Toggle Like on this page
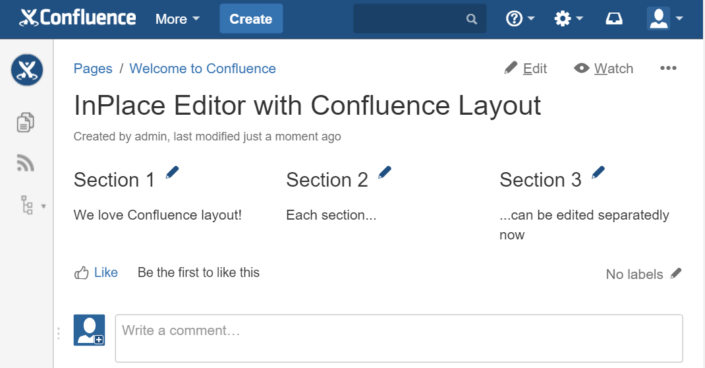This screenshot has height=368, width=705. tap(96, 272)
